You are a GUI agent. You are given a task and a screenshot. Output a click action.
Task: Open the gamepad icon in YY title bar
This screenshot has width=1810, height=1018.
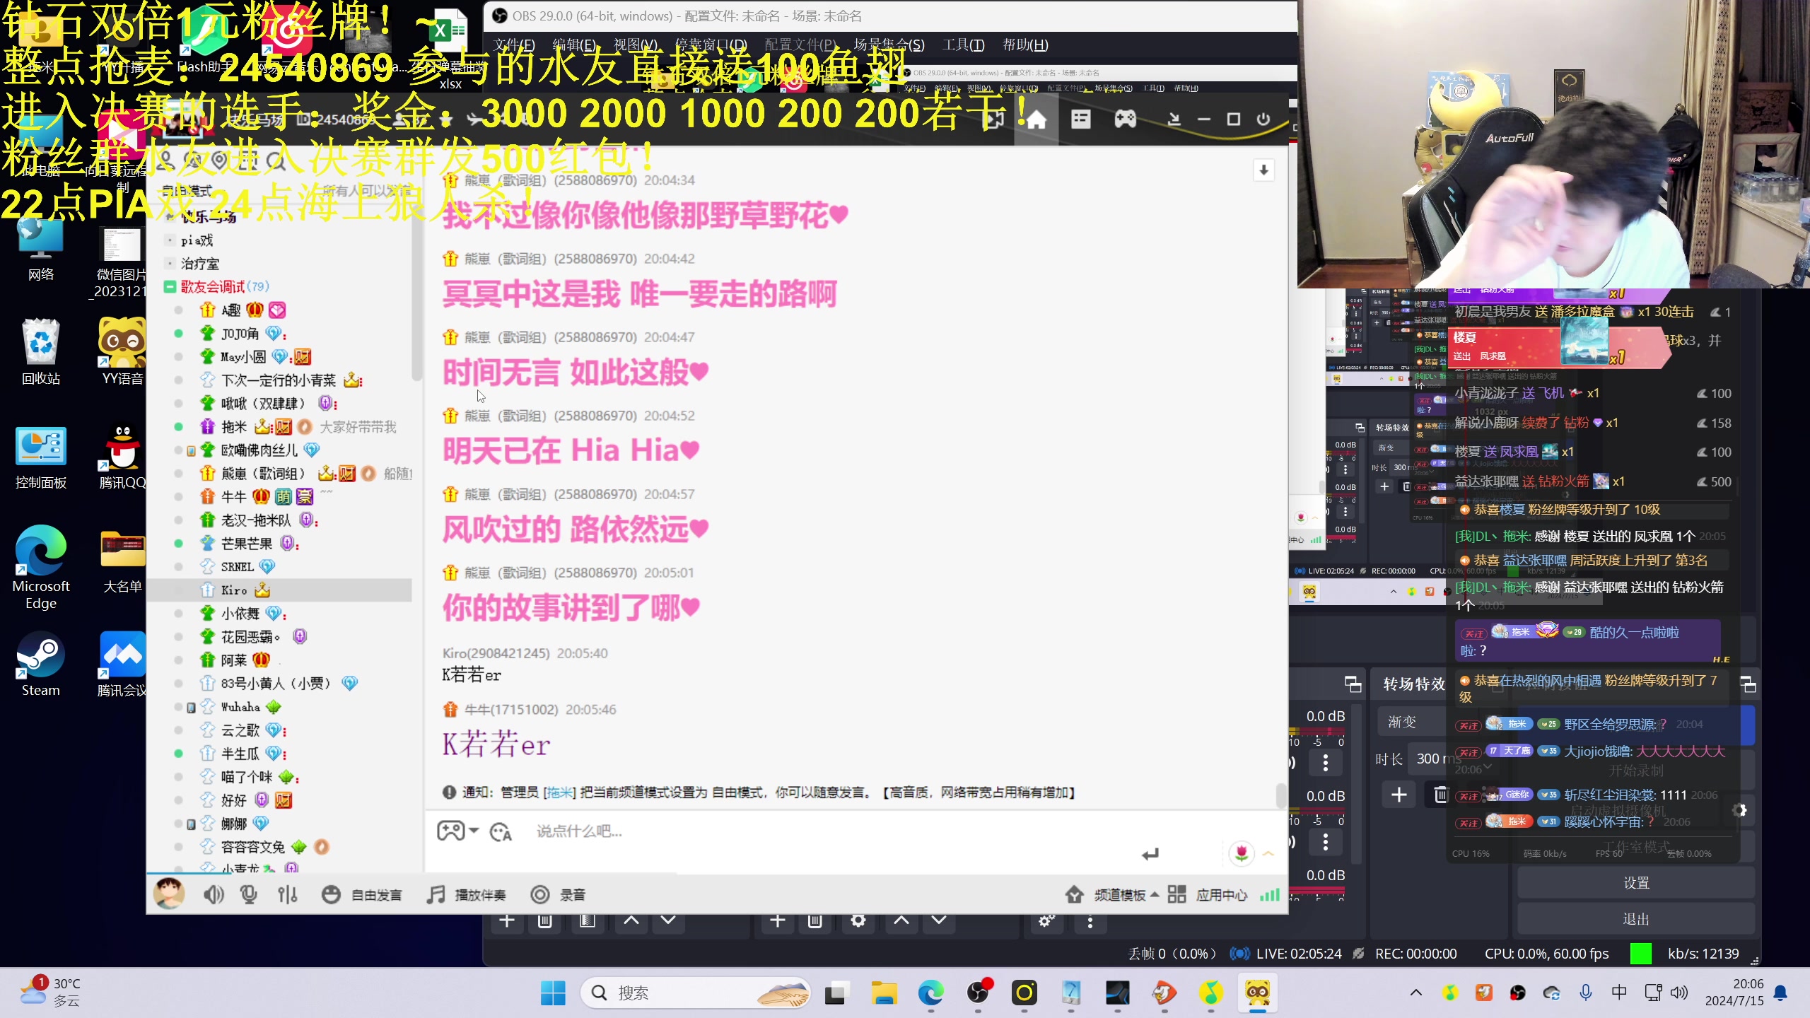tap(1125, 119)
